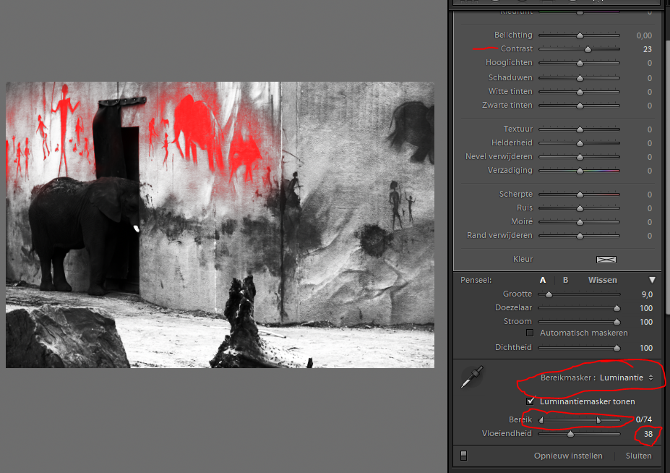
Task: Select the range mask eyedropper tool
Action: coord(471,378)
